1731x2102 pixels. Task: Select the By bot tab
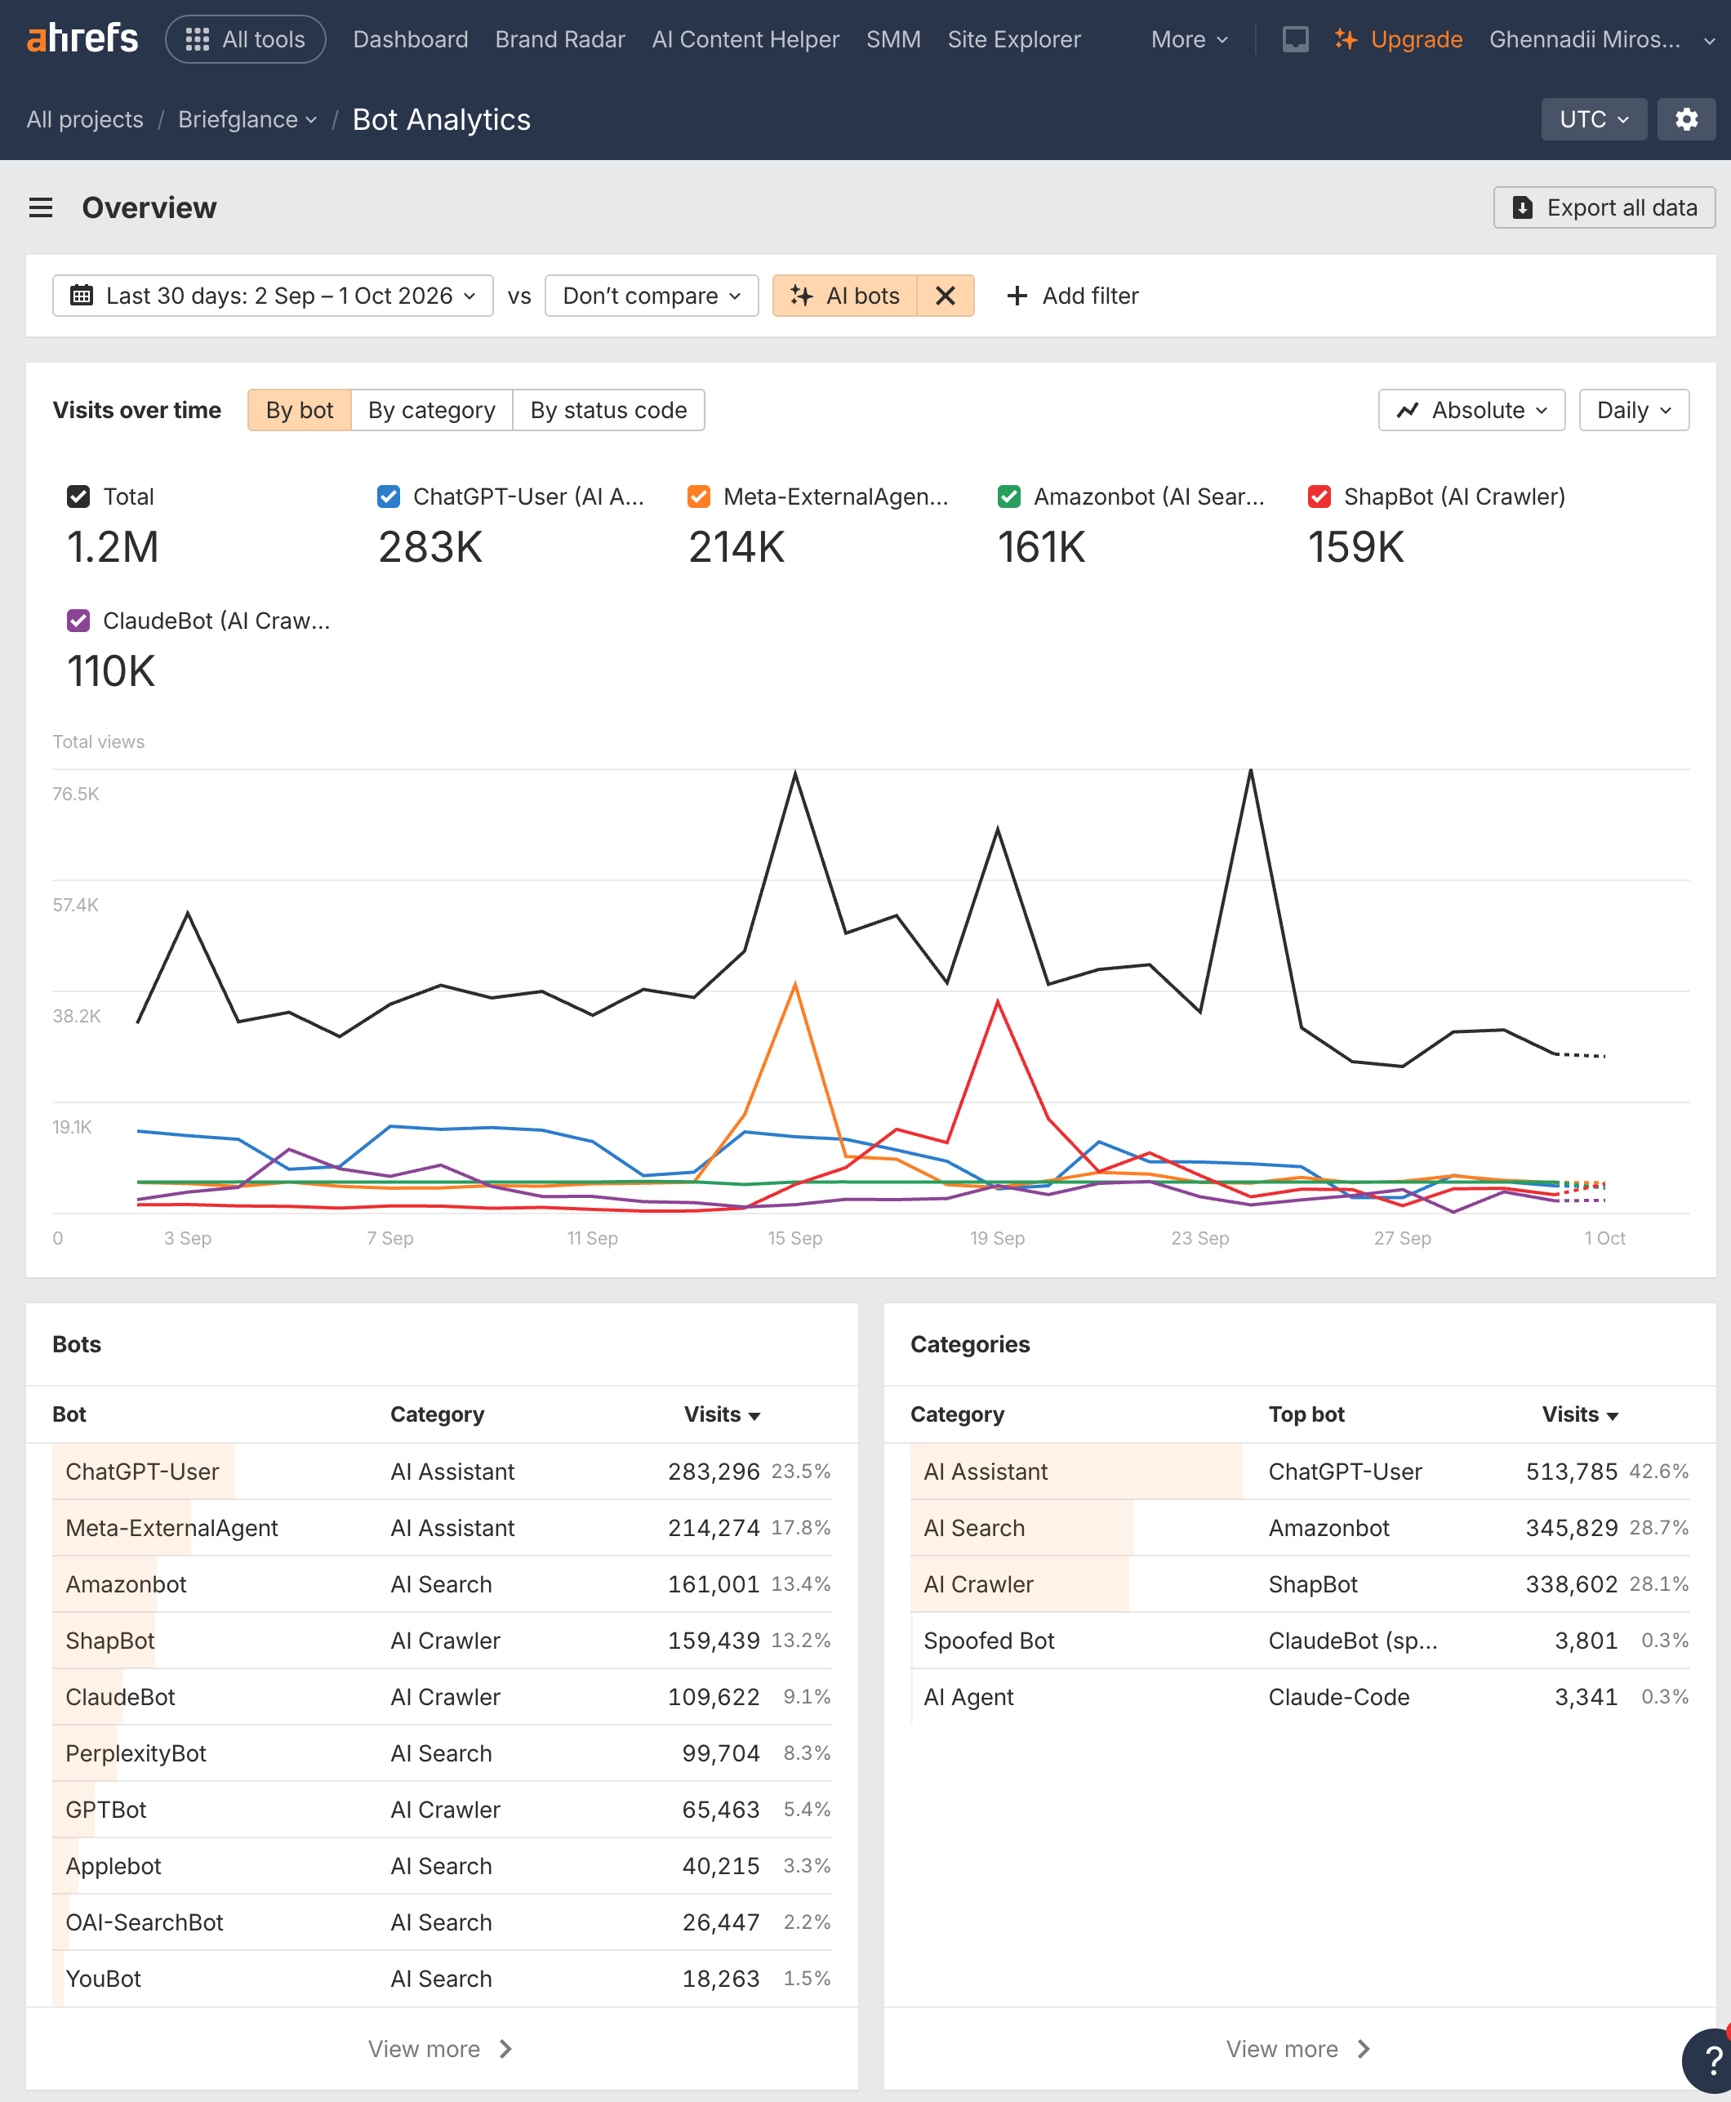[299, 410]
